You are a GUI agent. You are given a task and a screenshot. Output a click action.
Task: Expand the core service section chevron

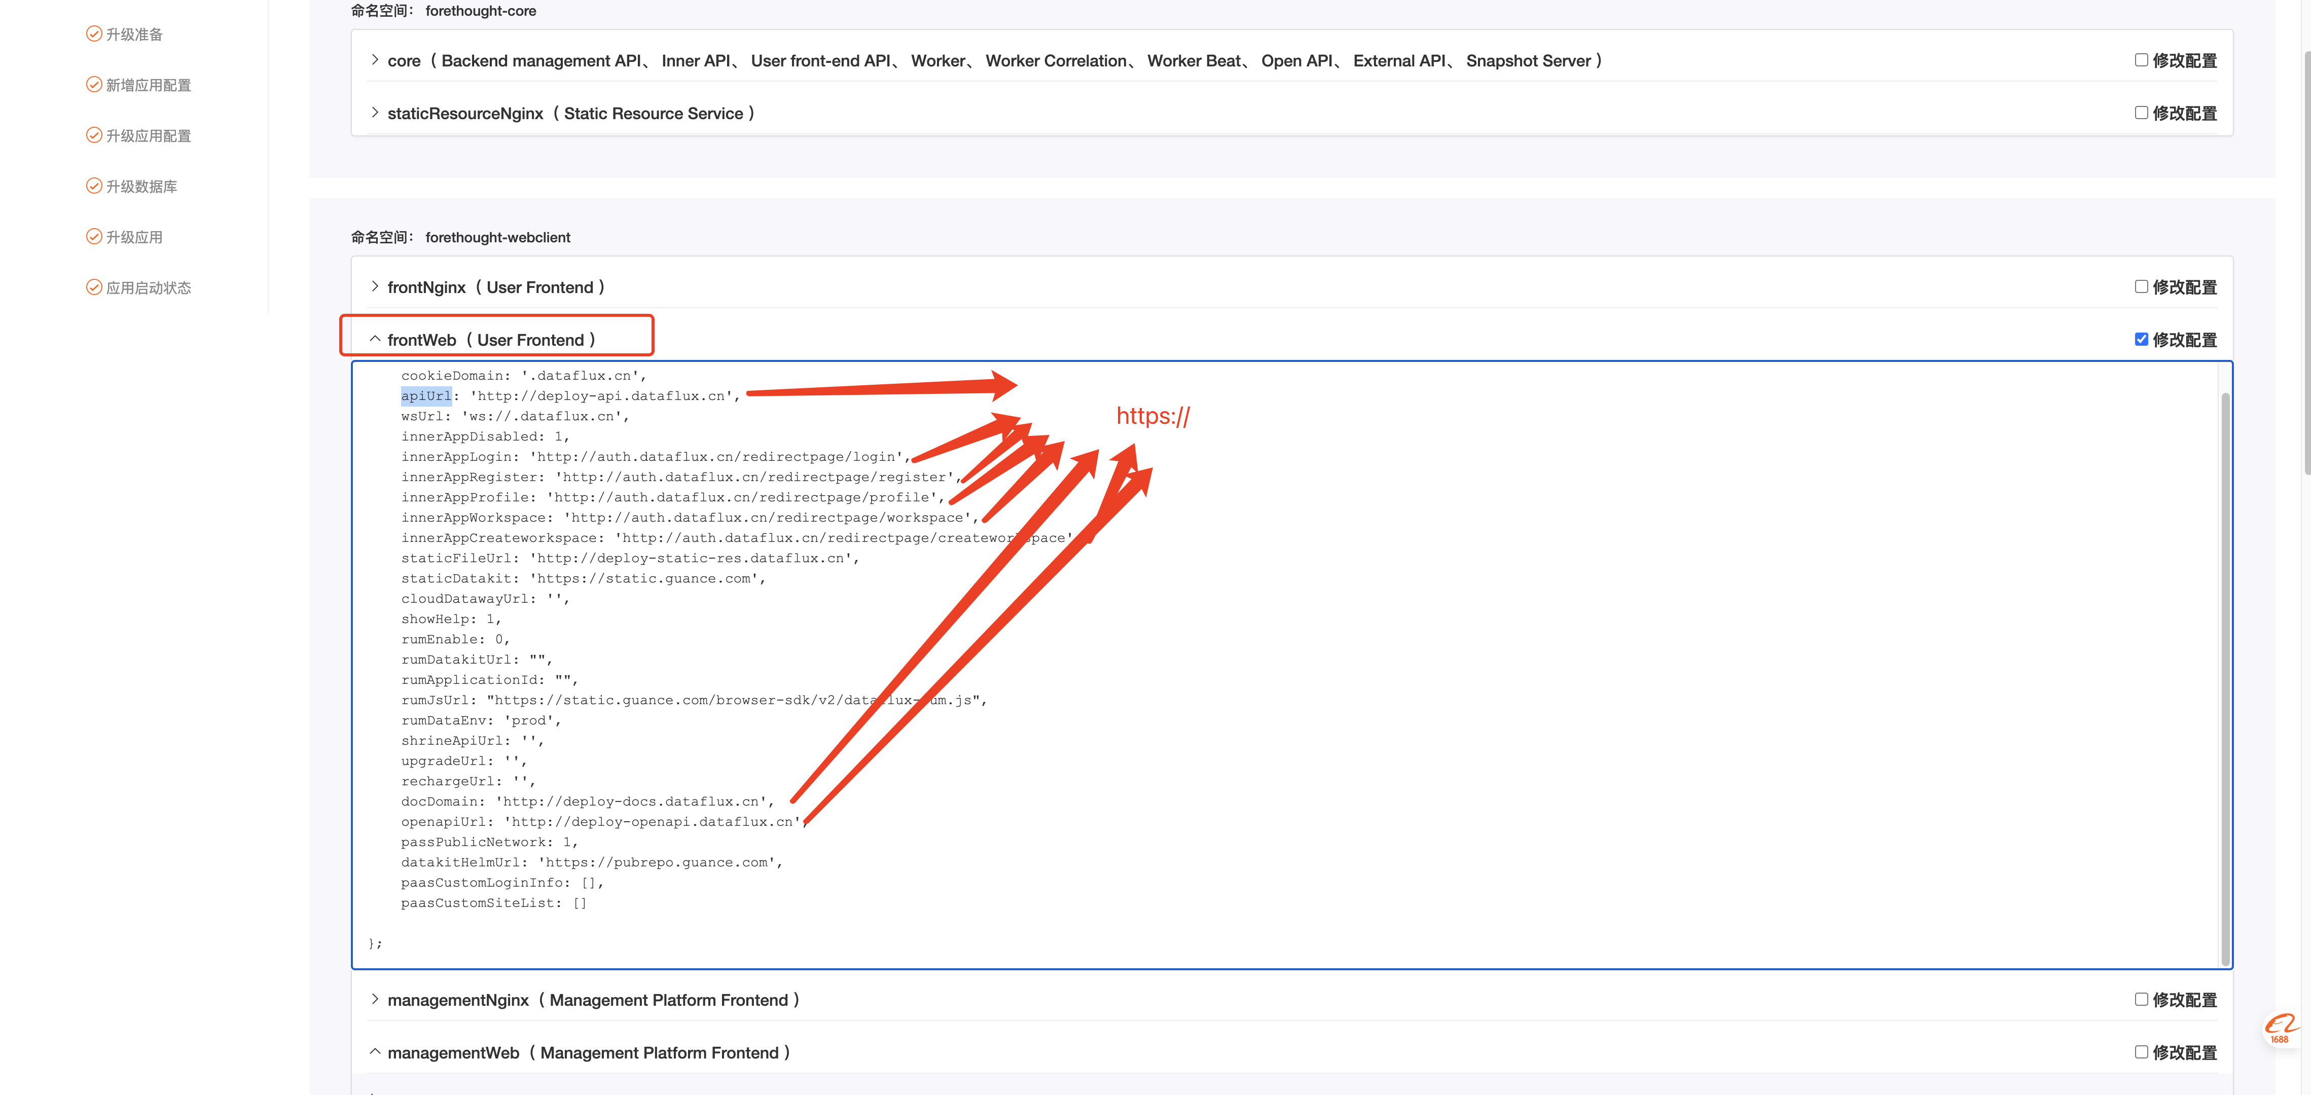(375, 60)
